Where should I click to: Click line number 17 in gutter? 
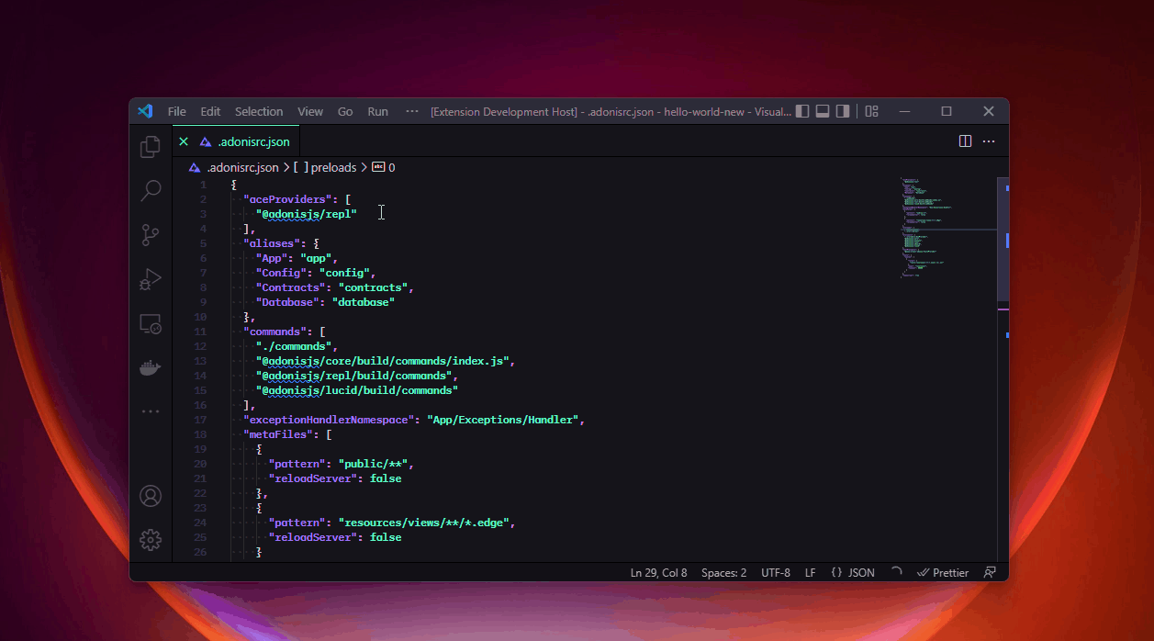[x=200, y=420]
